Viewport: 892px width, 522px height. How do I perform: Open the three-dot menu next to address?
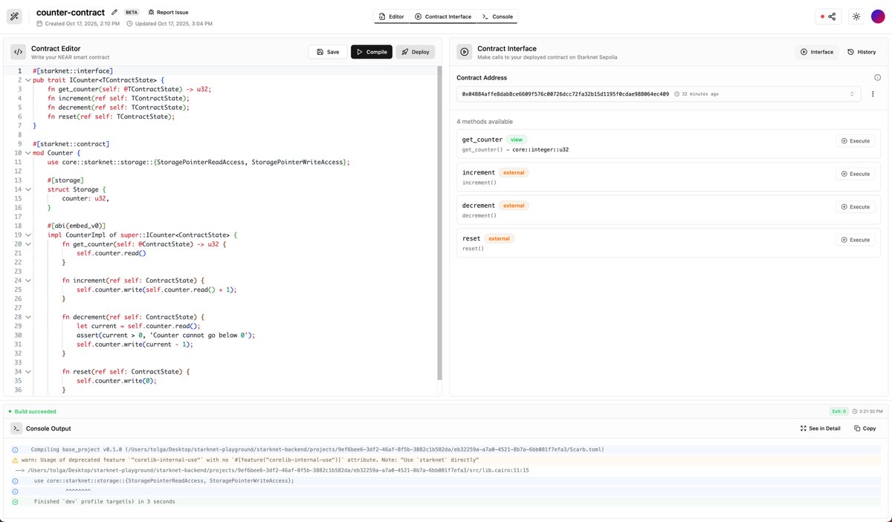(x=871, y=94)
